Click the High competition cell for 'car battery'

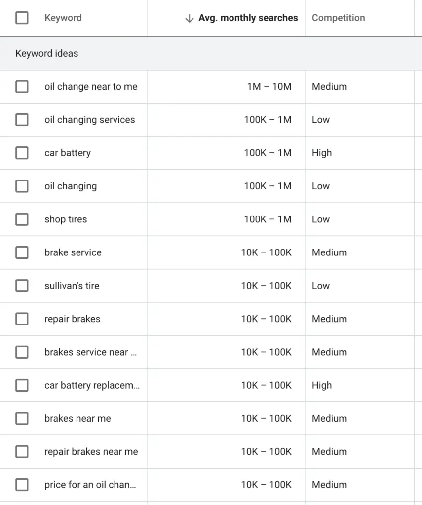(x=322, y=153)
